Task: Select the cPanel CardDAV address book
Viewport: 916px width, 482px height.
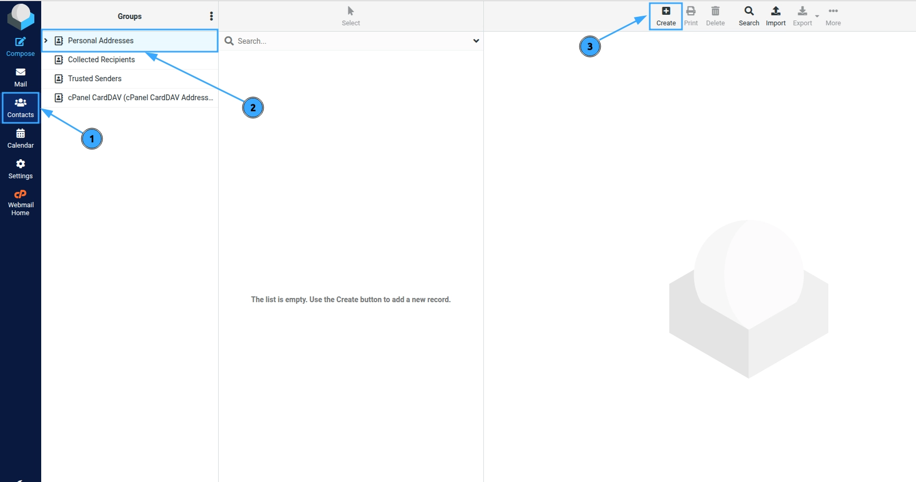Action: click(130, 98)
